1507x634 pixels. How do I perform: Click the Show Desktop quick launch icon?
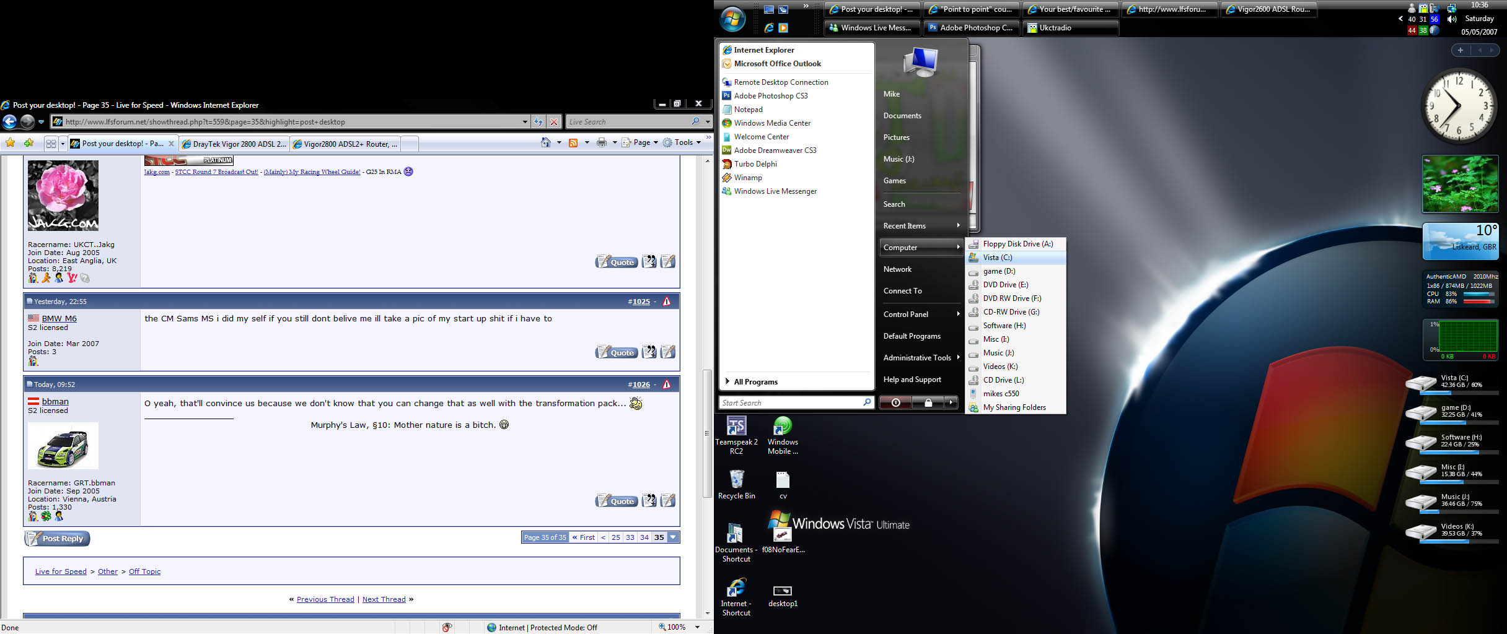point(769,9)
